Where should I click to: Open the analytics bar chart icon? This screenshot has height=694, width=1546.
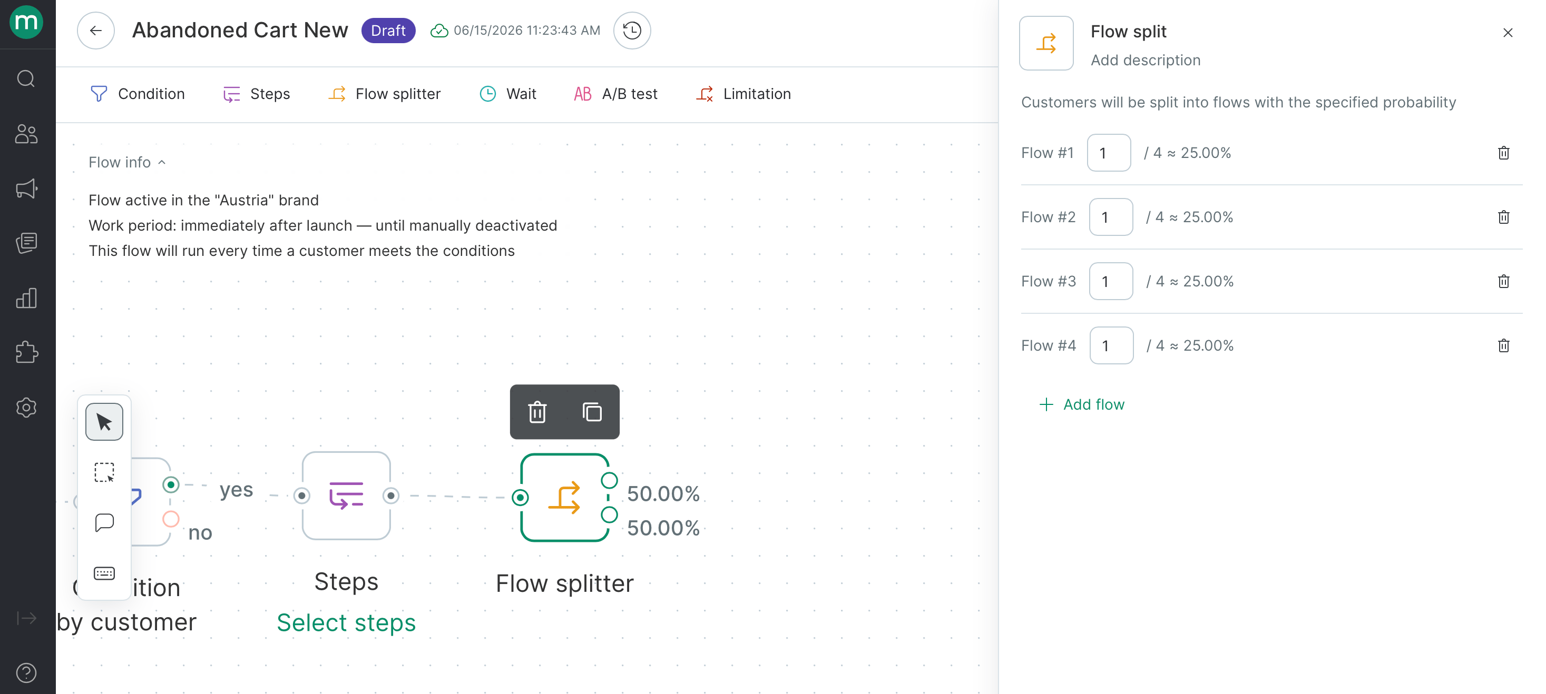click(x=26, y=298)
